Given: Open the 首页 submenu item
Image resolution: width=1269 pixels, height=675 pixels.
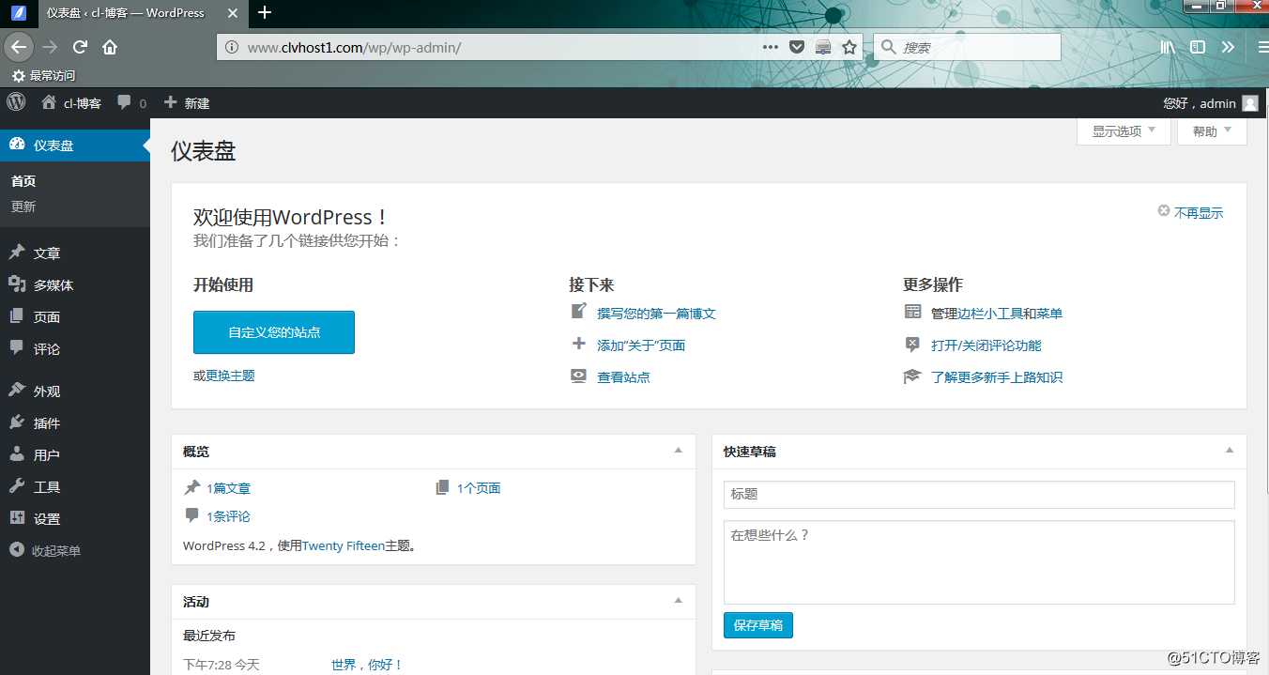Looking at the screenshot, I should [23, 181].
